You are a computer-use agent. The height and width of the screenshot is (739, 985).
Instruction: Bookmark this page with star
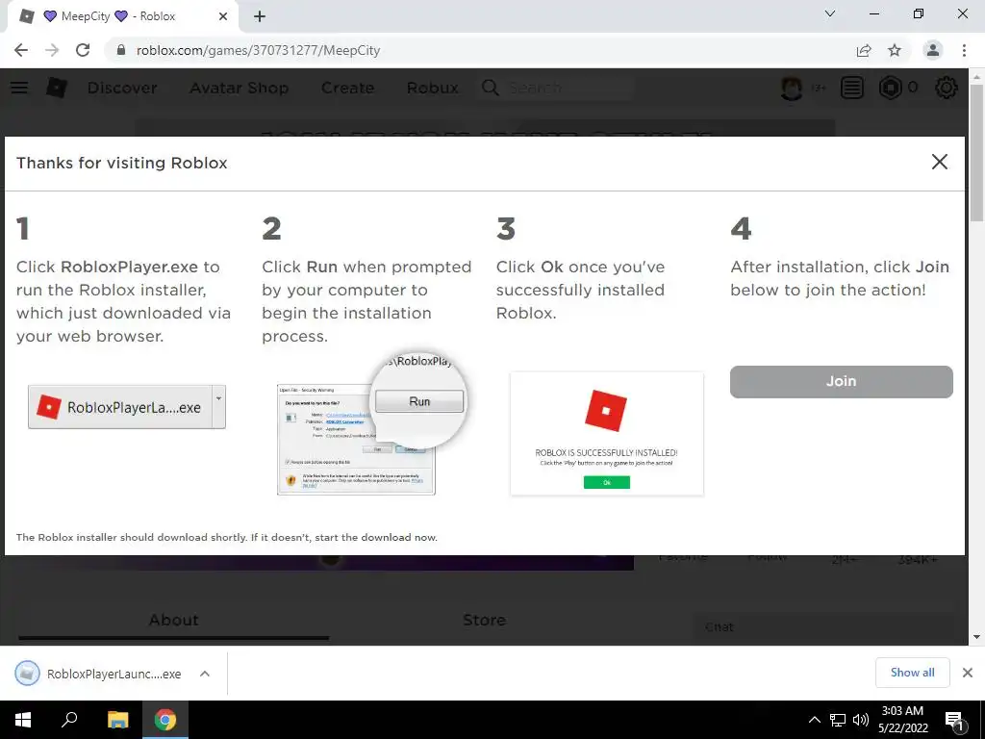coord(895,50)
